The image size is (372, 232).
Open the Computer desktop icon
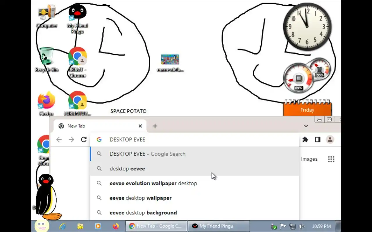coord(46,16)
